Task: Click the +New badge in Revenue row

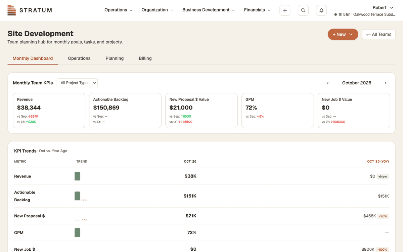Action: click(383, 176)
